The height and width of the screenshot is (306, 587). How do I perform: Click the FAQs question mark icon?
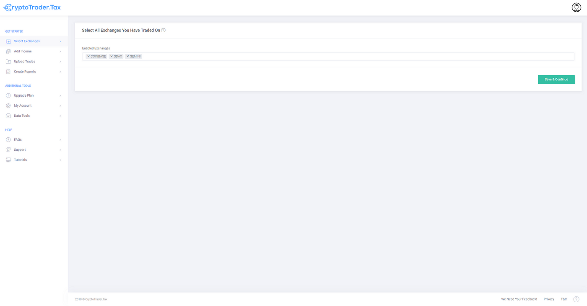click(8, 139)
